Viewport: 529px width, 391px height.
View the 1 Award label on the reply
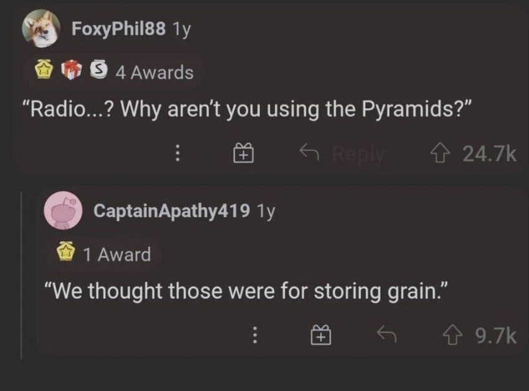point(117,254)
